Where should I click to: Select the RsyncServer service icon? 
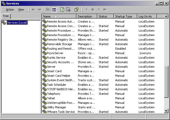44,53
